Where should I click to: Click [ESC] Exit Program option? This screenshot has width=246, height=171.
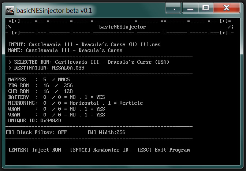pyautogui.click(x=164, y=150)
